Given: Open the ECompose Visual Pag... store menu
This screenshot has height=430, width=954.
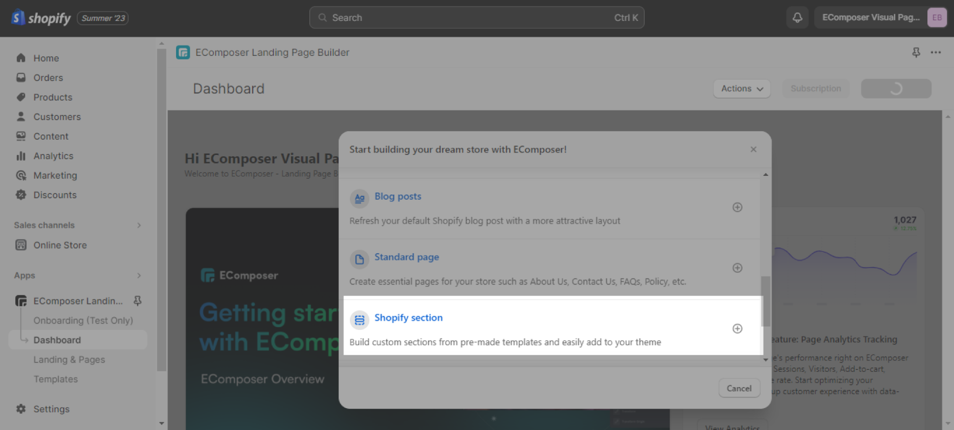Looking at the screenshot, I should tap(881, 18).
